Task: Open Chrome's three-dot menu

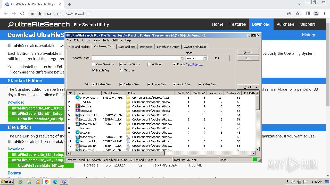Action: coord(324,13)
